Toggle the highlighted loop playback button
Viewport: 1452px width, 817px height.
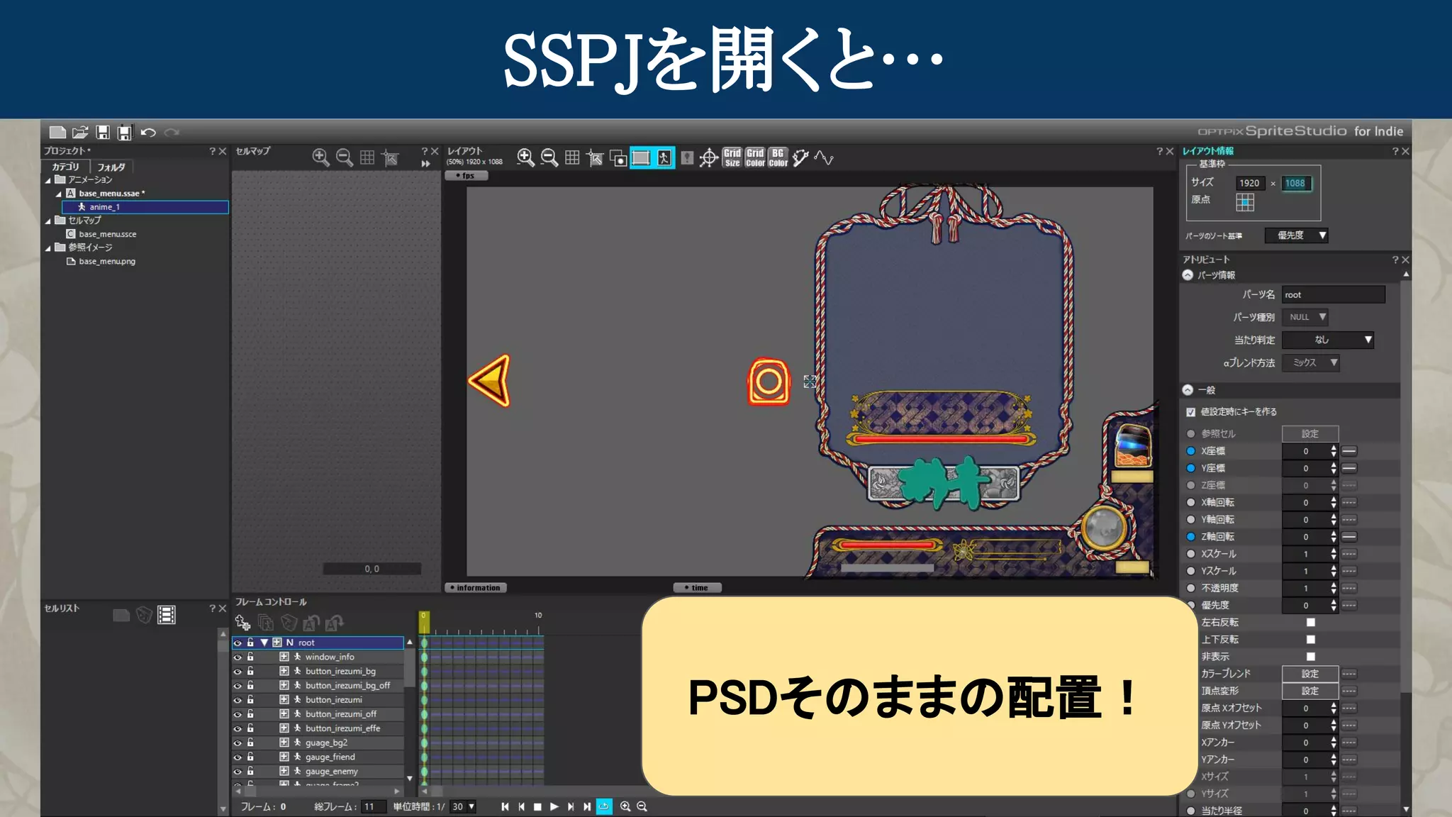(604, 806)
